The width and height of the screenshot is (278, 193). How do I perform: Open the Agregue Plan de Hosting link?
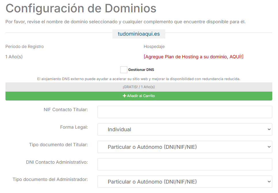pyautogui.click(x=193, y=57)
